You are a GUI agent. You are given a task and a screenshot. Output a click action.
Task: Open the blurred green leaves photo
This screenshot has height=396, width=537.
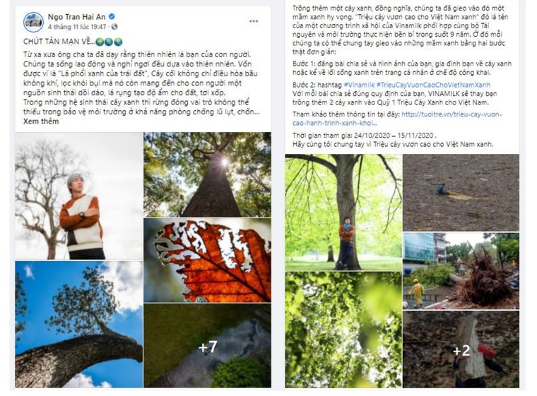coord(343,330)
